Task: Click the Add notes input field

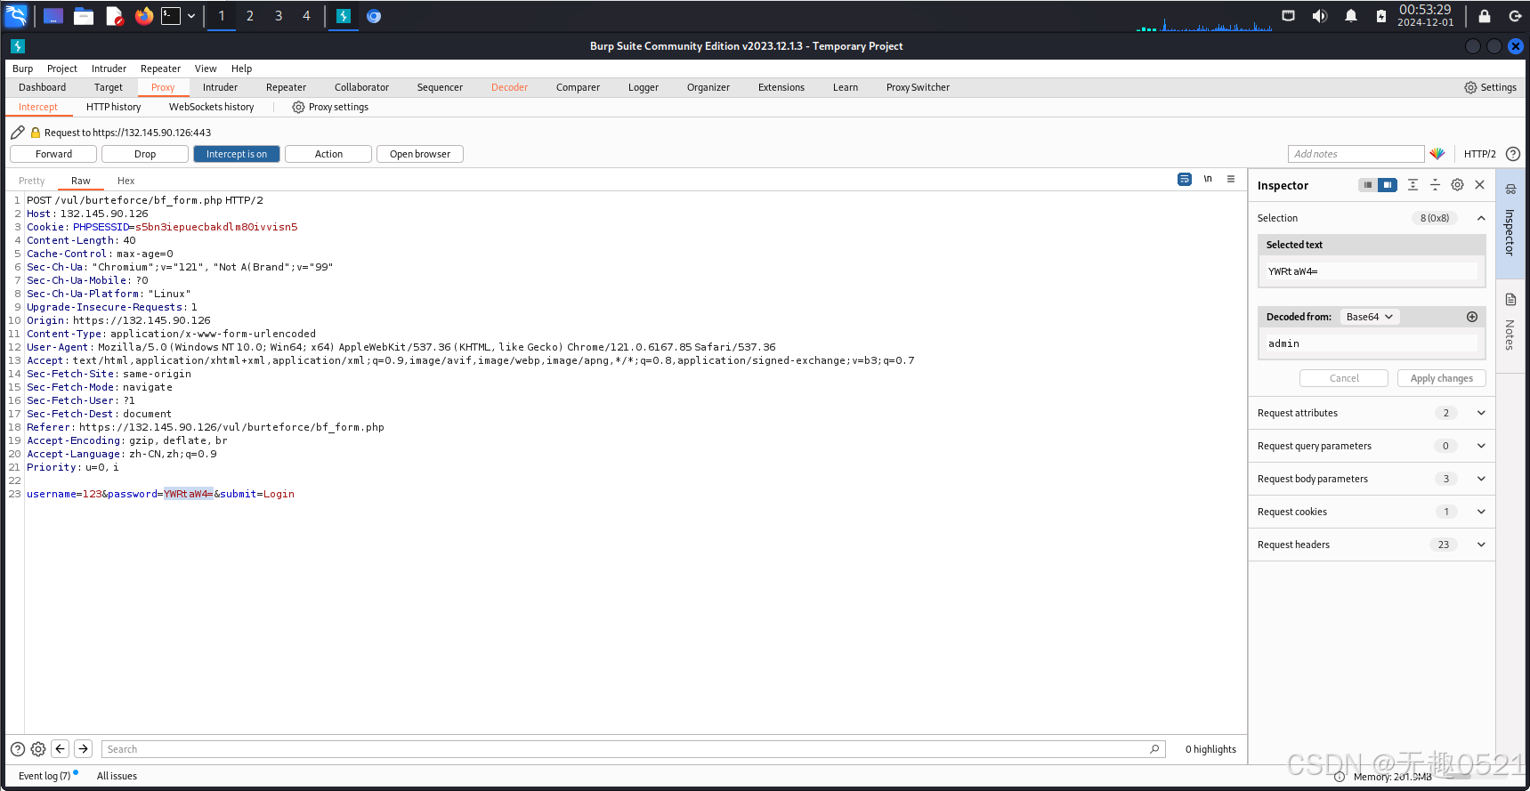Action: 1356,154
